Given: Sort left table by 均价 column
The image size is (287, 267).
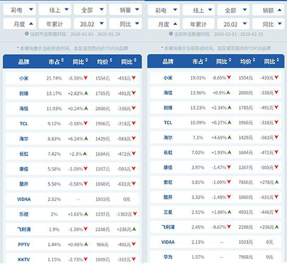Looking at the screenshot, I should pos(104,61).
